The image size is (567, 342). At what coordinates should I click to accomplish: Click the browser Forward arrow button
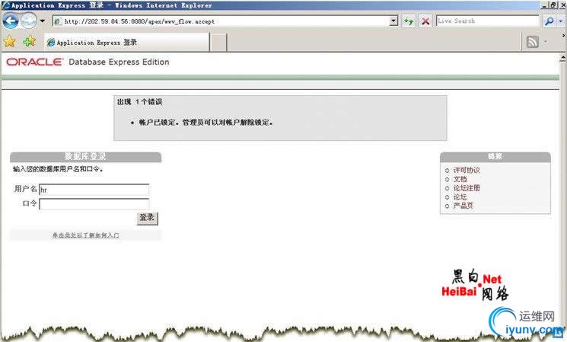click(x=28, y=21)
